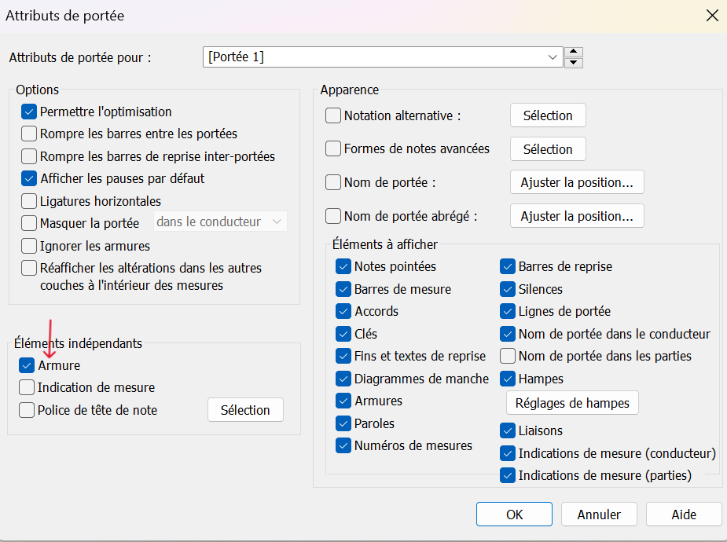Uncheck Afficher les pauses par défaut
The height and width of the screenshot is (542, 727).
click(x=29, y=178)
